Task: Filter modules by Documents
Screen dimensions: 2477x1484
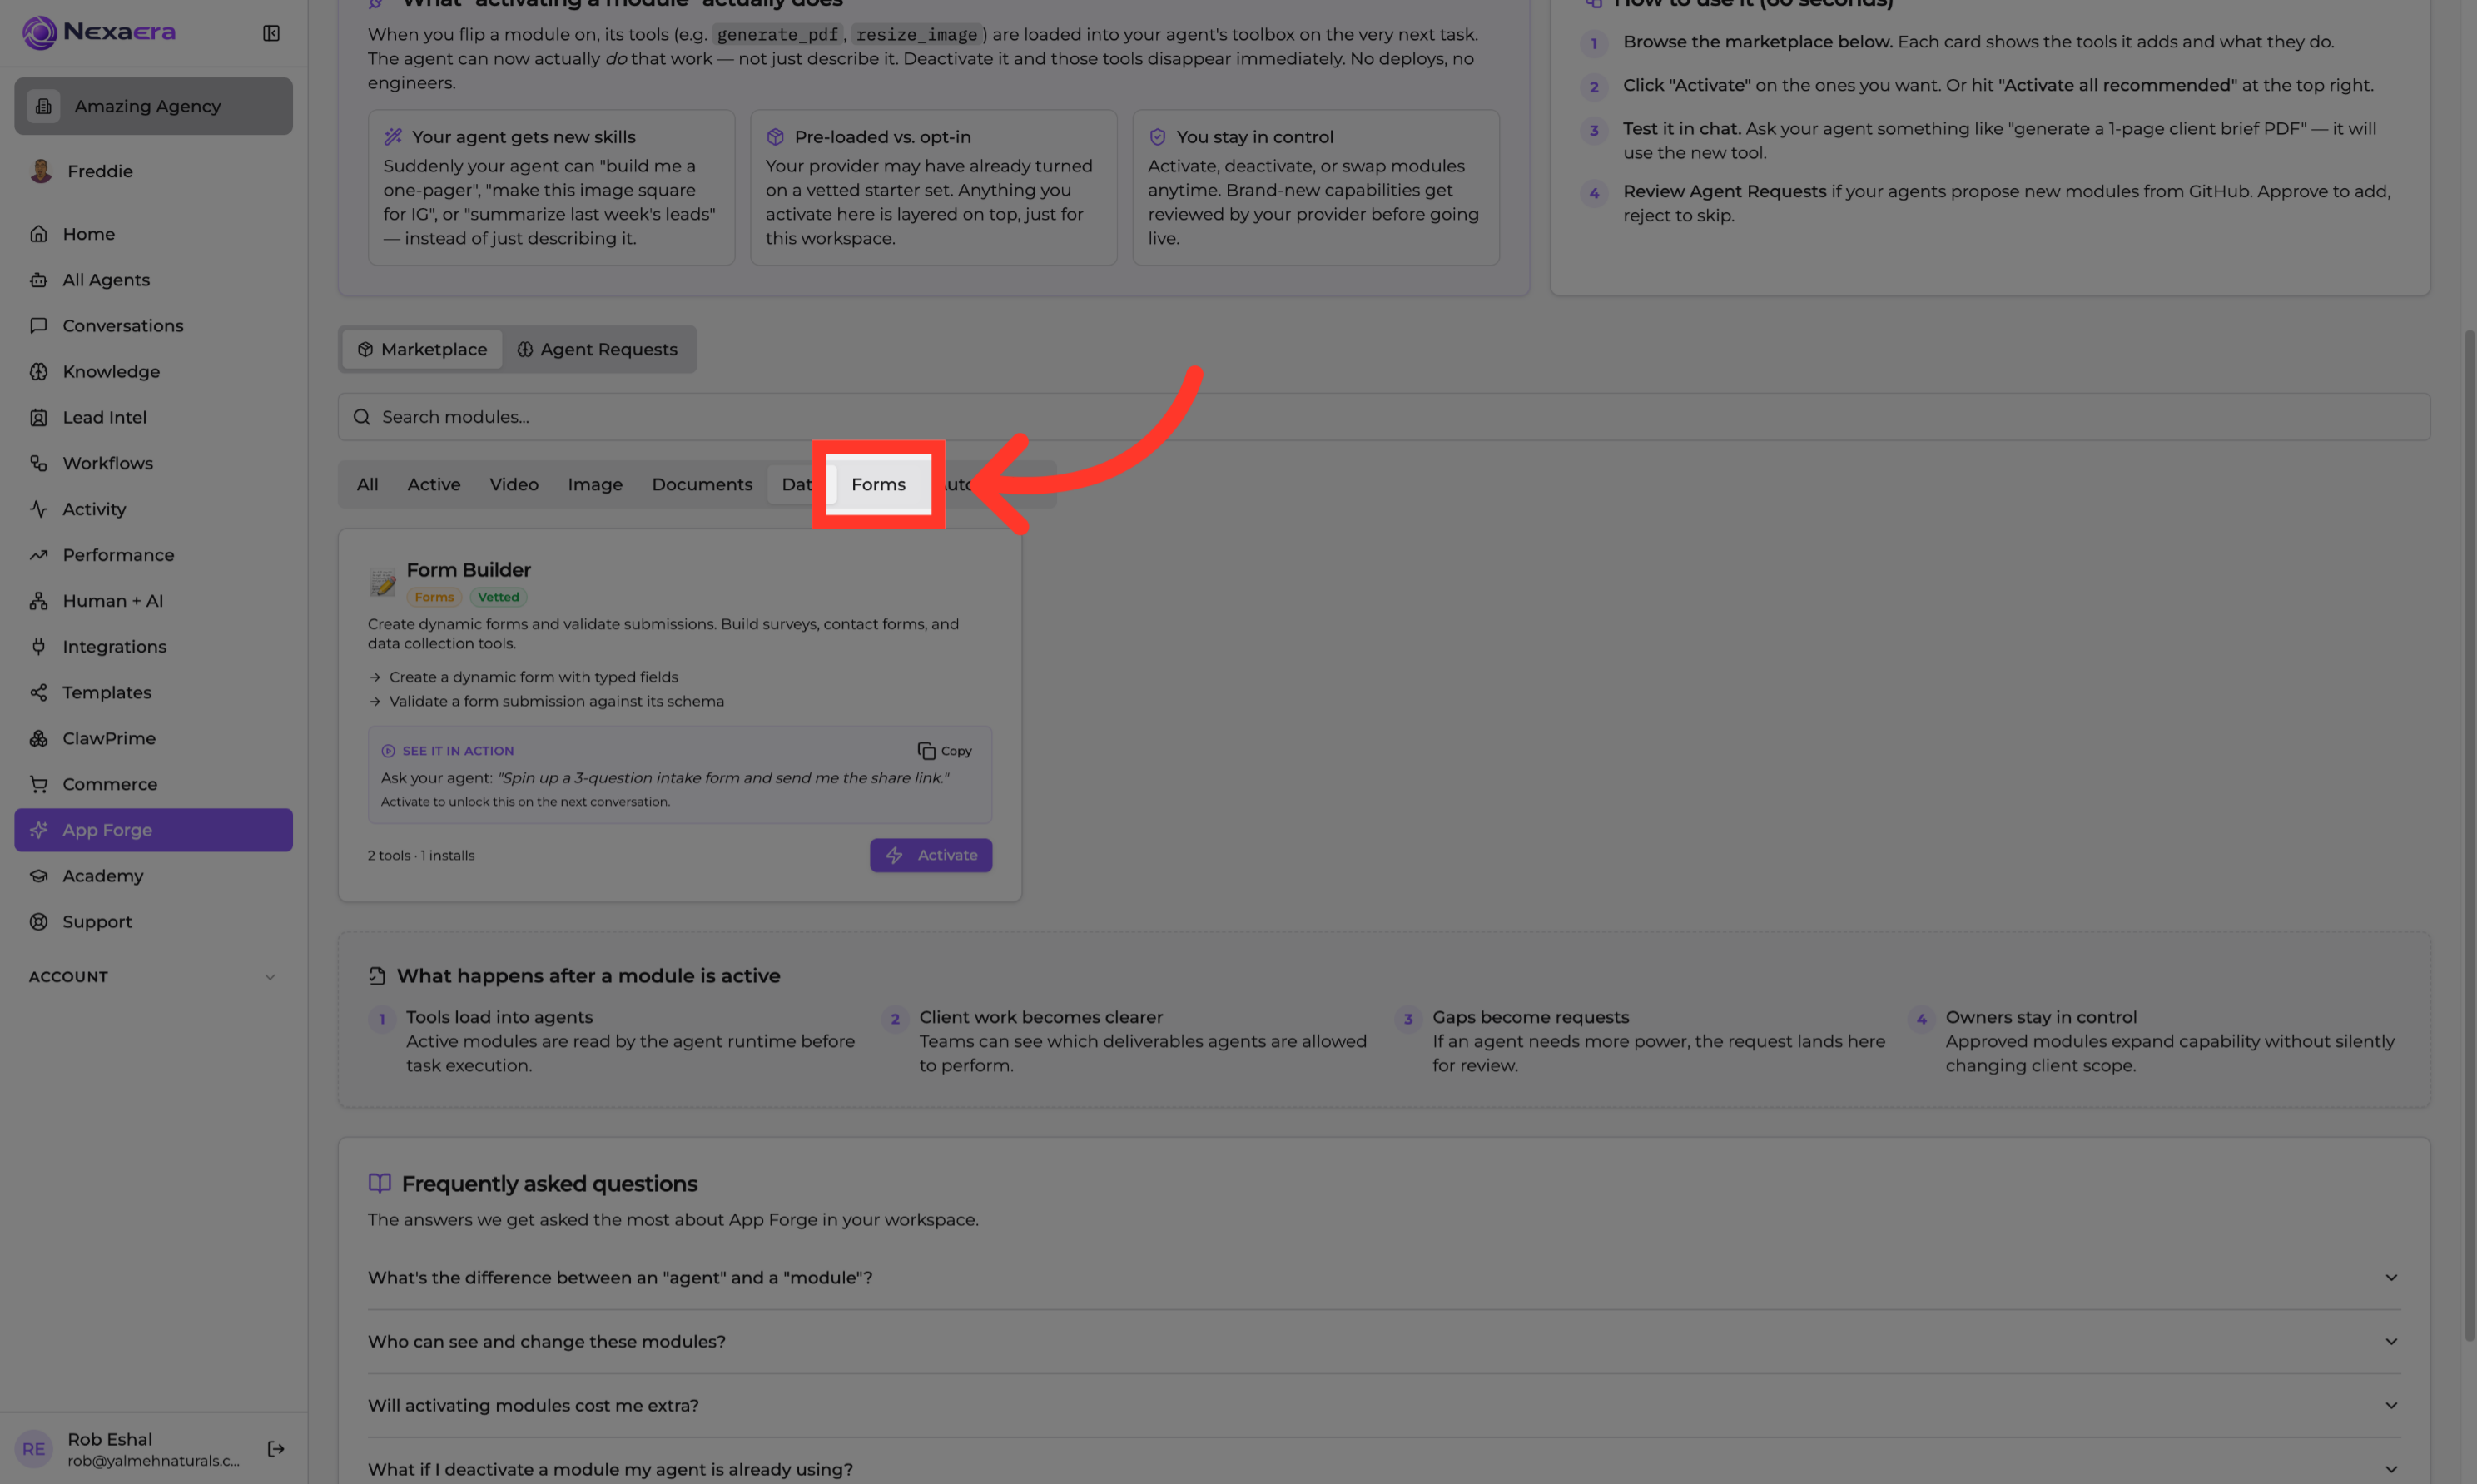Action: [x=702, y=485]
